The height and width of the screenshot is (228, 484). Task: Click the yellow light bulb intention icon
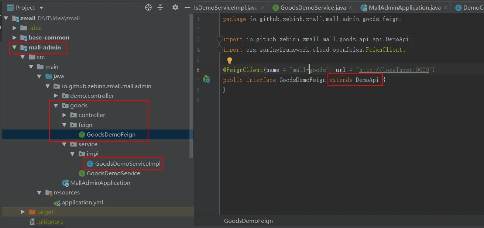(230, 60)
